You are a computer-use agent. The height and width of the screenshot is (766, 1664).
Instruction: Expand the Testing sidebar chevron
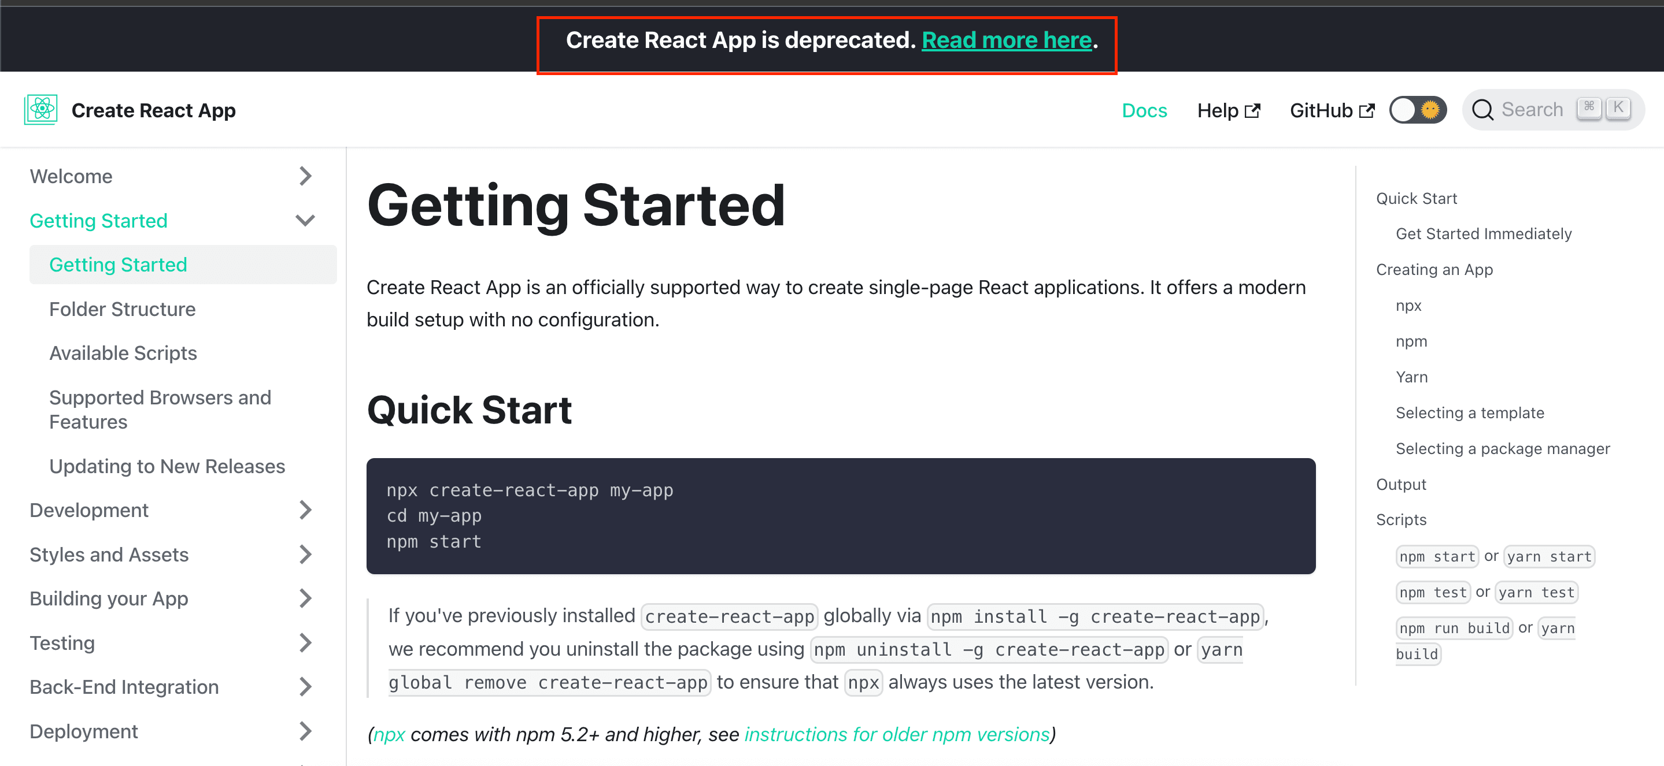(x=305, y=643)
